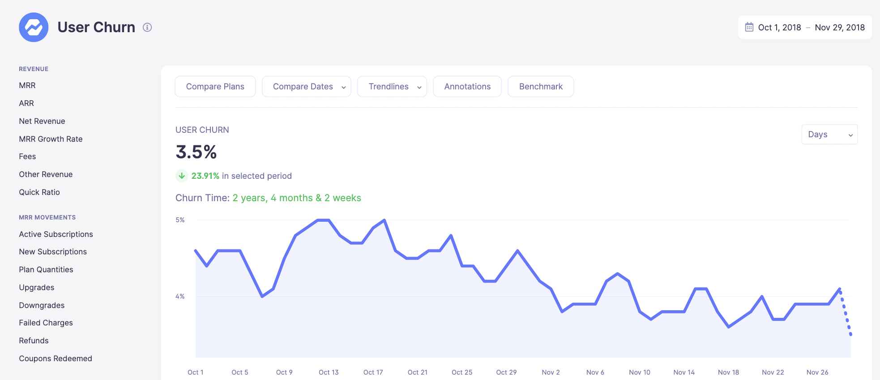Go to Active Subscriptions metric
The height and width of the screenshot is (380, 880).
56,234
